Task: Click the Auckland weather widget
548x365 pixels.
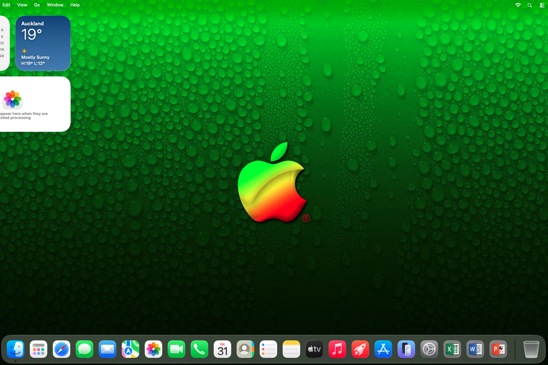Action: [43, 43]
